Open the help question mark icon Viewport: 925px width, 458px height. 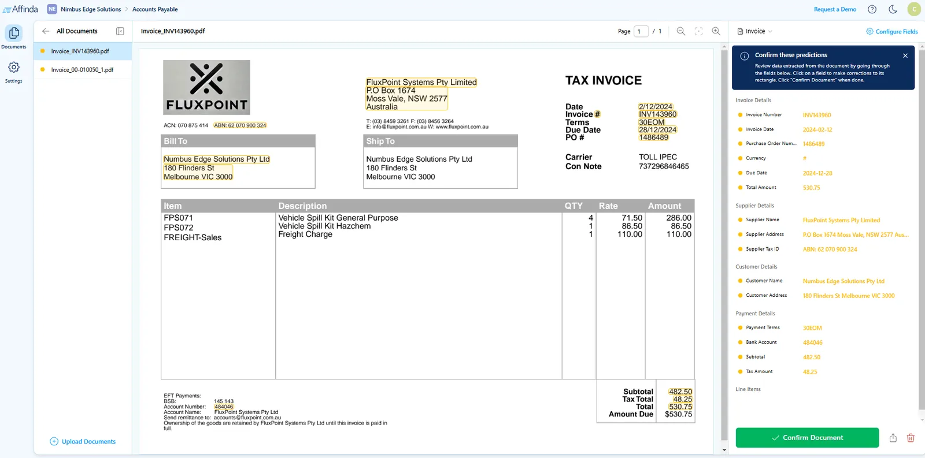click(x=872, y=9)
